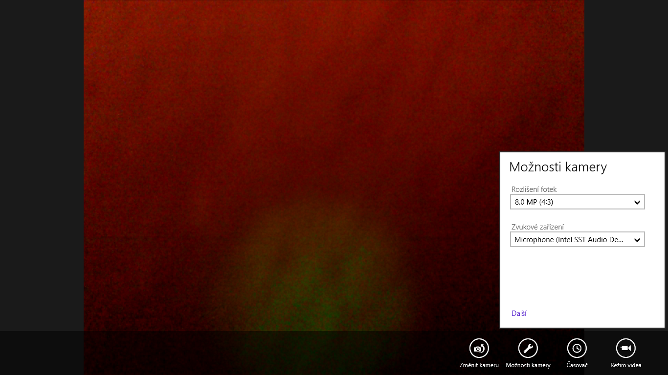Tap the camera icon to switch cameras
668x375 pixels.
pos(479,348)
